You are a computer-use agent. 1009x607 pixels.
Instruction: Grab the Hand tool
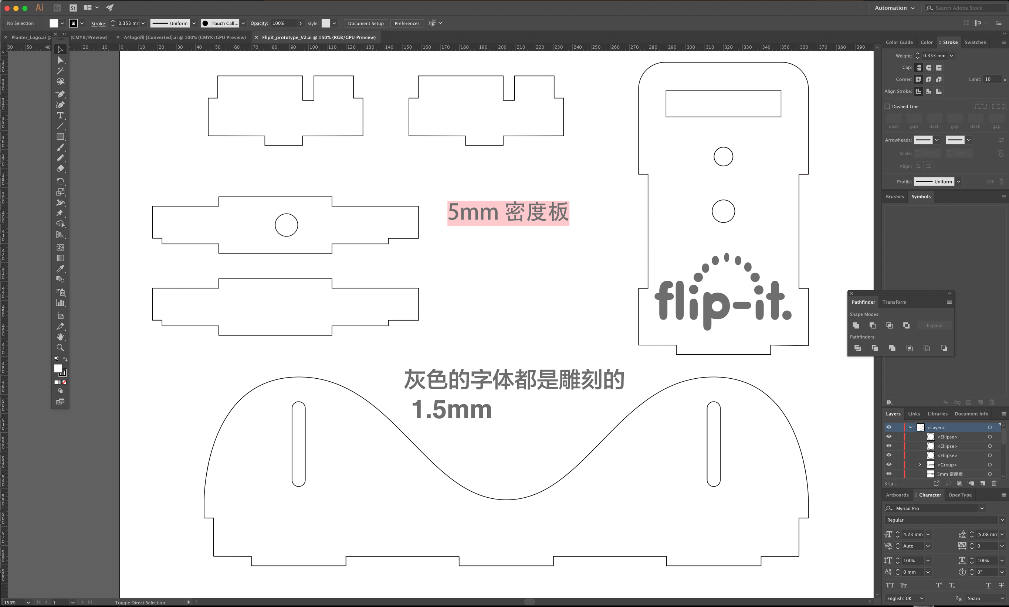[x=60, y=337]
